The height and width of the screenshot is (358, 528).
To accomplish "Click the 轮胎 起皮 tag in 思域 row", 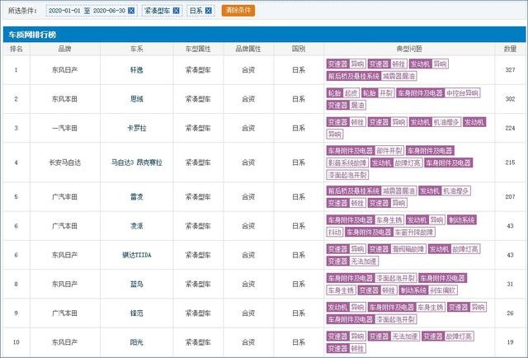I will pos(343,93).
